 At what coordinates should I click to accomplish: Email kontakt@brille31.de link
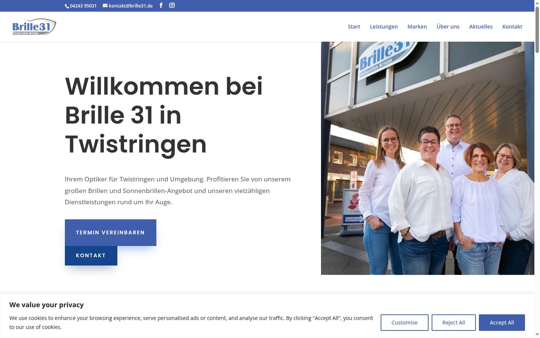(x=128, y=6)
